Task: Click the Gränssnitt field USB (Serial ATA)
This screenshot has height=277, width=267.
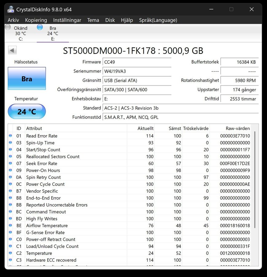Action: click(137, 80)
